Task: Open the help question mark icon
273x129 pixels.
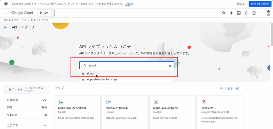Action: click(x=254, y=13)
